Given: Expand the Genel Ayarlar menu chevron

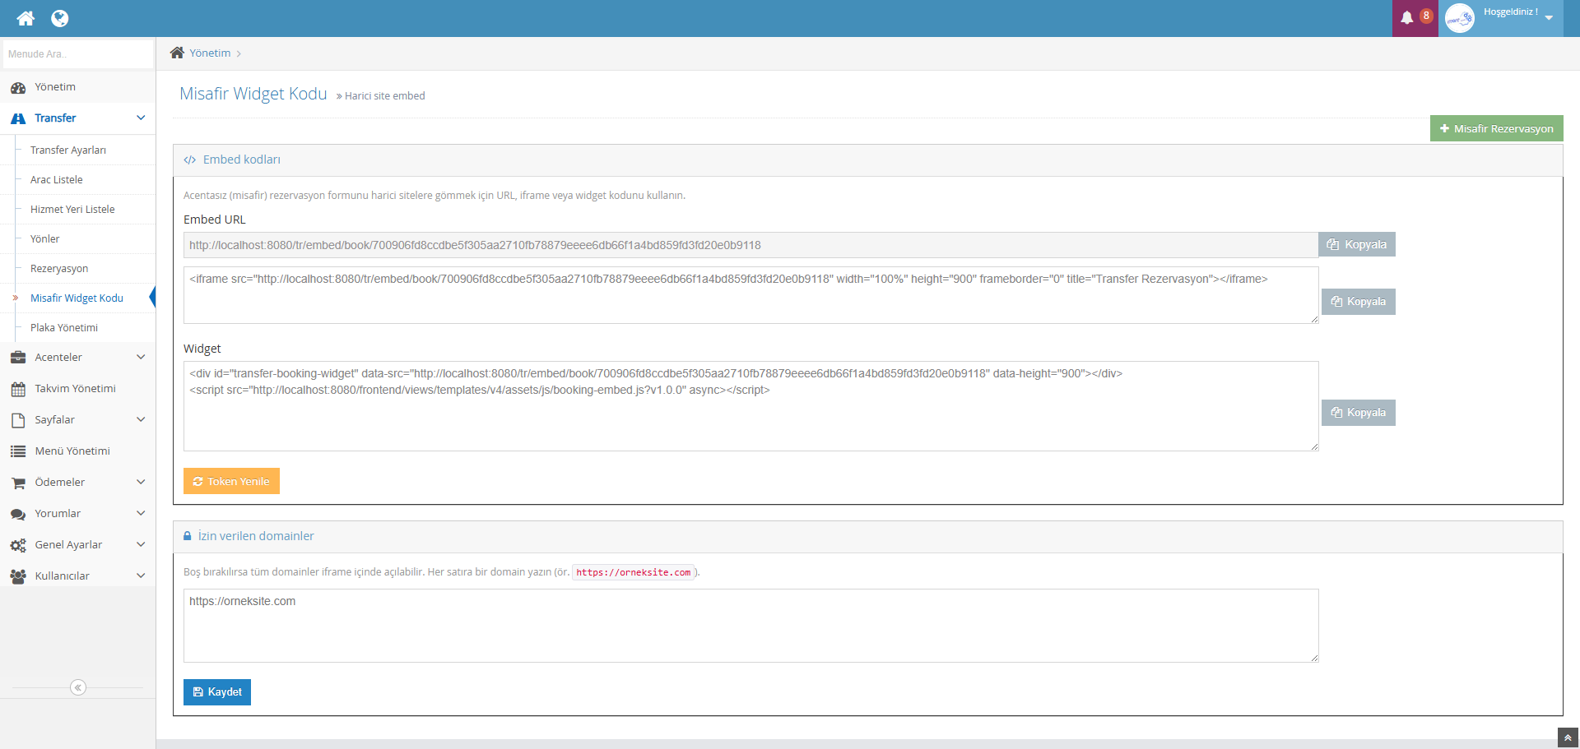Looking at the screenshot, I should point(141,545).
